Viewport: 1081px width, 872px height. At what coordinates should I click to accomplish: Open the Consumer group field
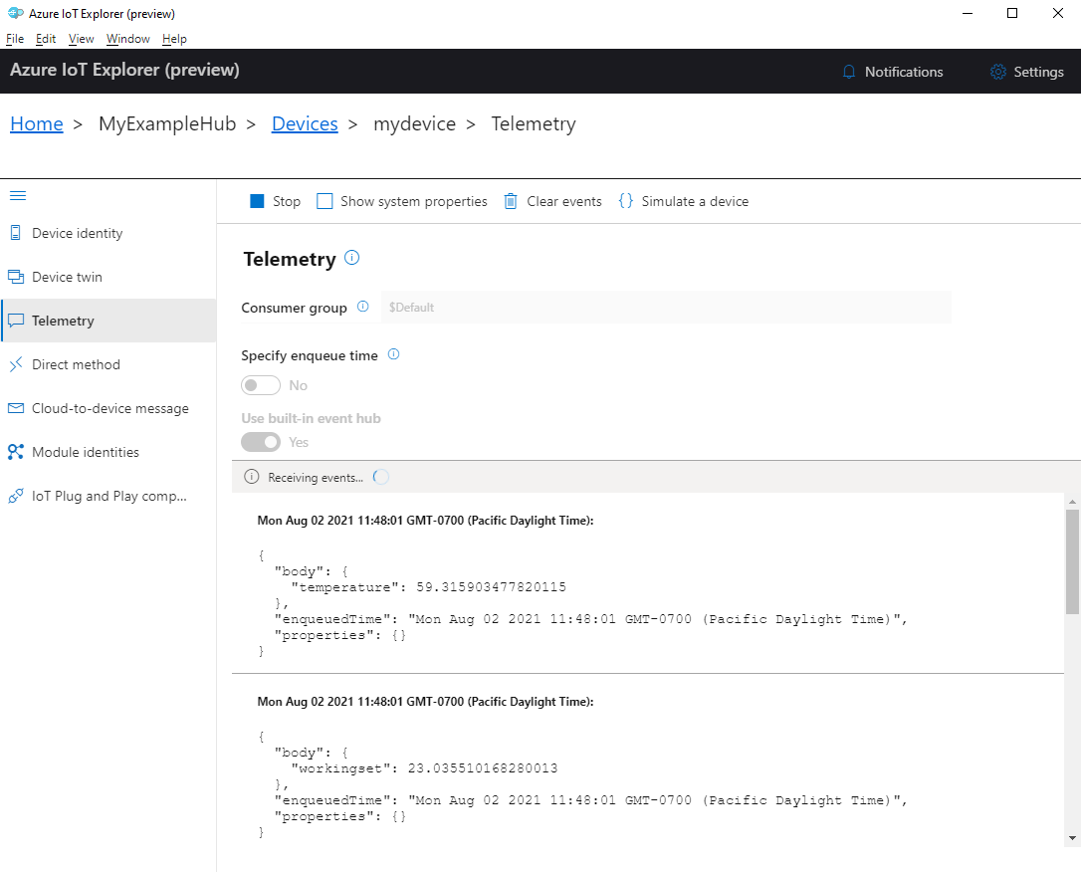(667, 307)
